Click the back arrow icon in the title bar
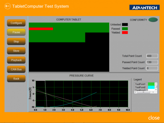Image resolution: width=164 pixels, height=123 pixels. 8,6
